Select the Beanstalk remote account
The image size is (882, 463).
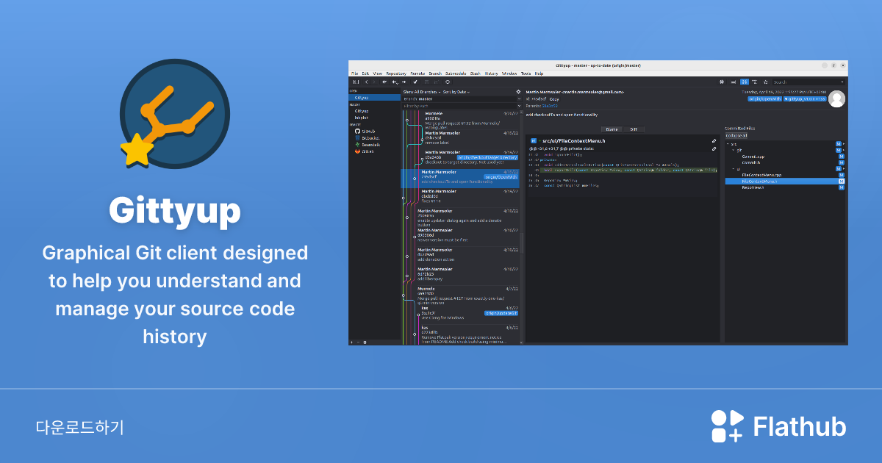[371, 145]
